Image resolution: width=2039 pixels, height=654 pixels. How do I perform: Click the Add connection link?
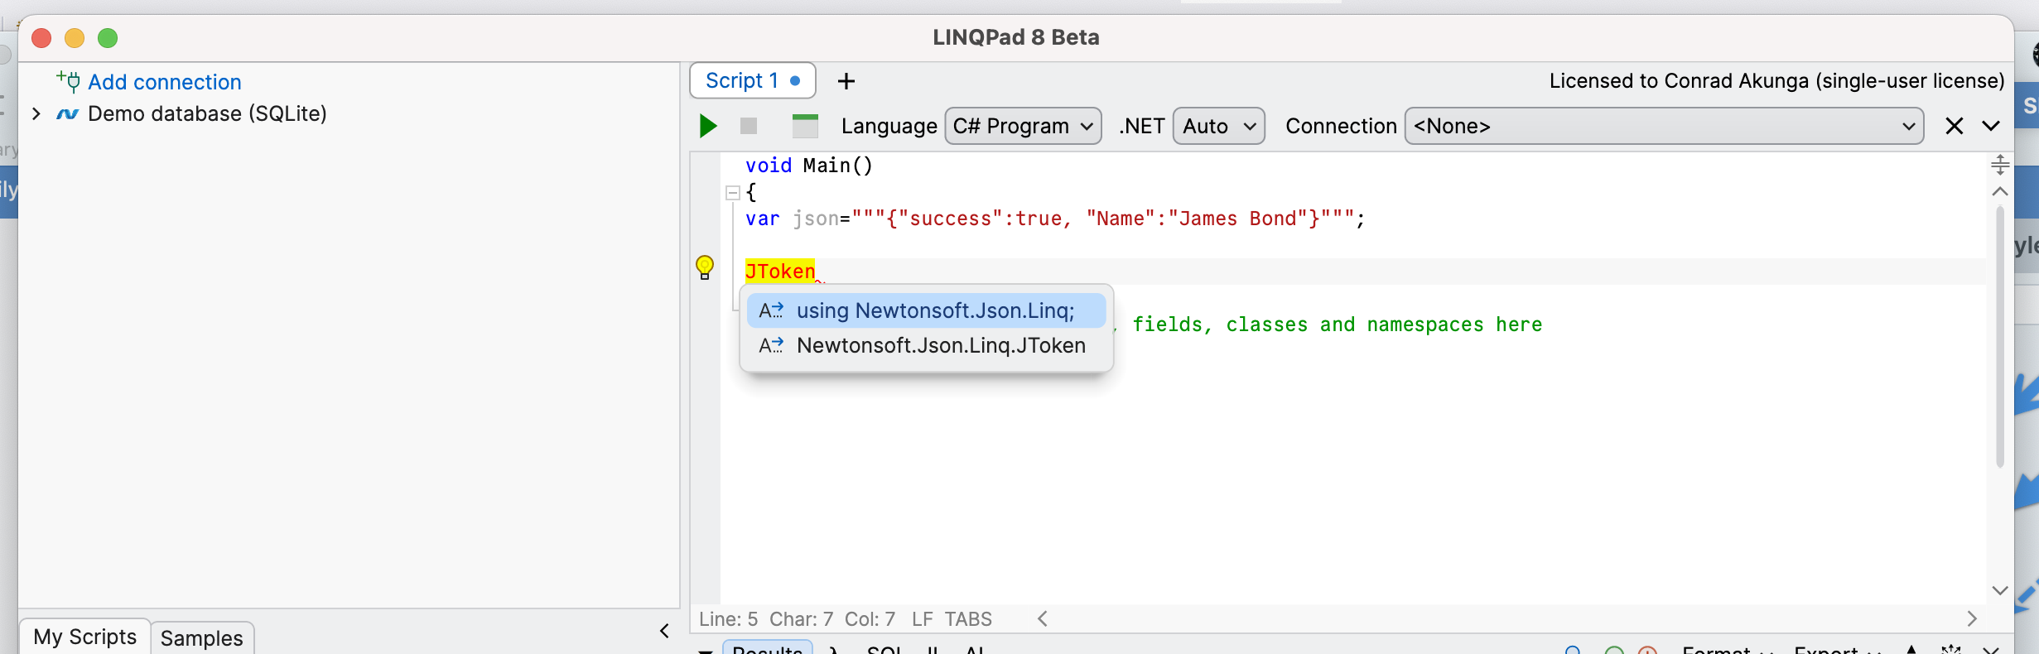pyautogui.click(x=164, y=82)
